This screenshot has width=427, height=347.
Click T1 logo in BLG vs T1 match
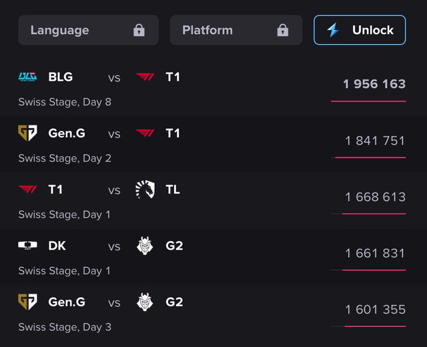[x=145, y=77]
